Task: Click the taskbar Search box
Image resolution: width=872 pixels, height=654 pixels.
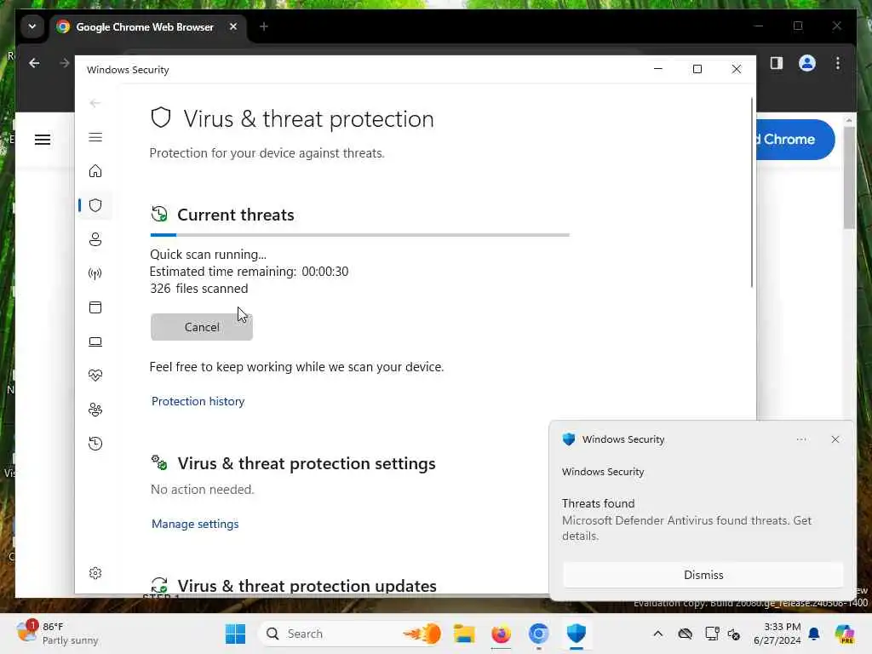Action: click(350, 634)
